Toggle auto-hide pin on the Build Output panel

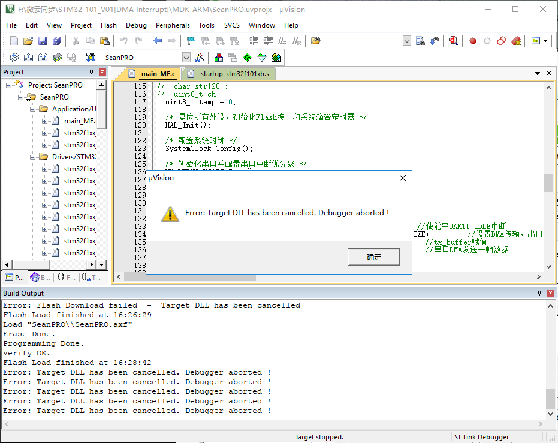coord(539,293)
